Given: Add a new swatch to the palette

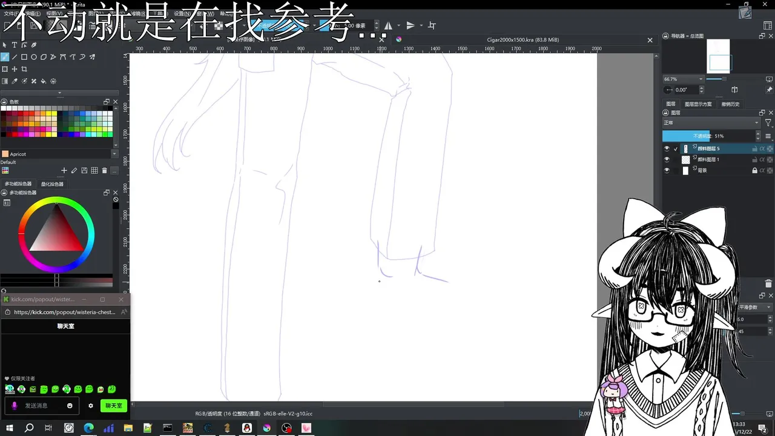Looking at the screenshot, I should point(64,171).
